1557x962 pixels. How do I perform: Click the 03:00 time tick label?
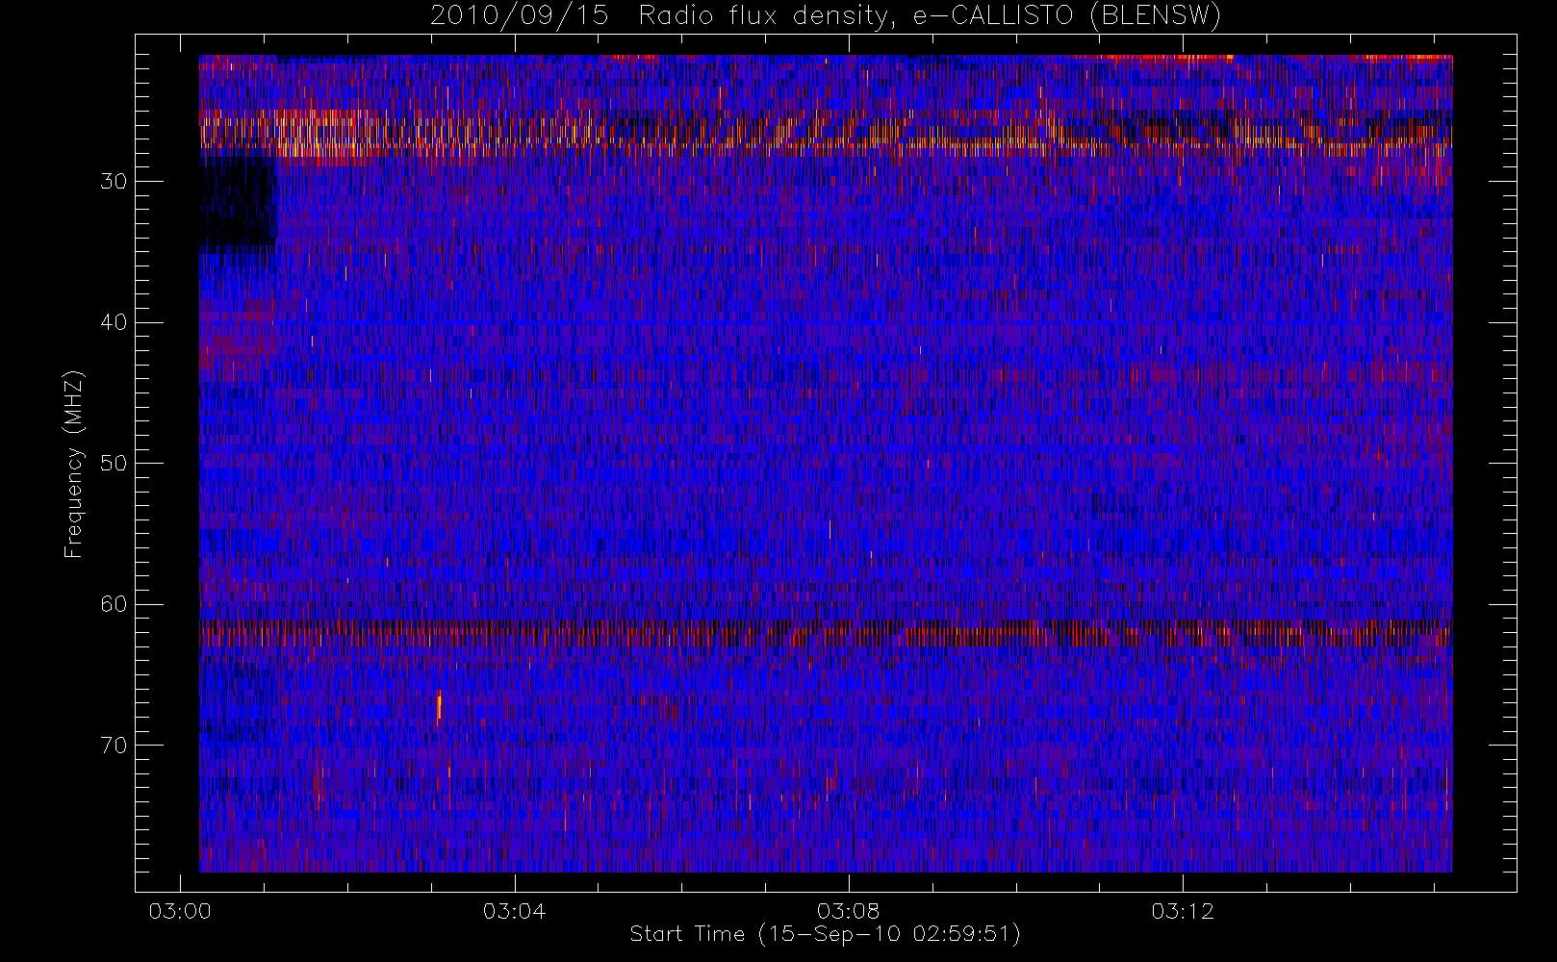180,911
